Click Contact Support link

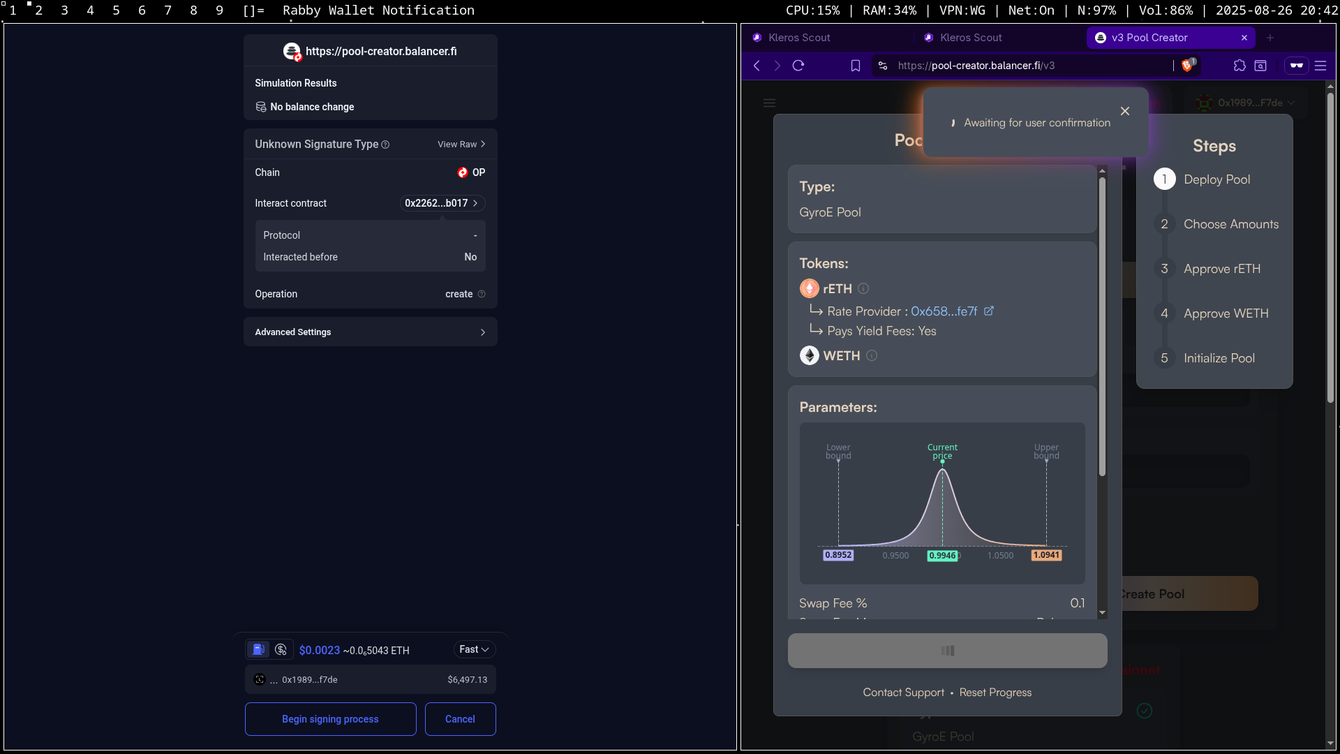pyautogui.click(x=903, y=693)
